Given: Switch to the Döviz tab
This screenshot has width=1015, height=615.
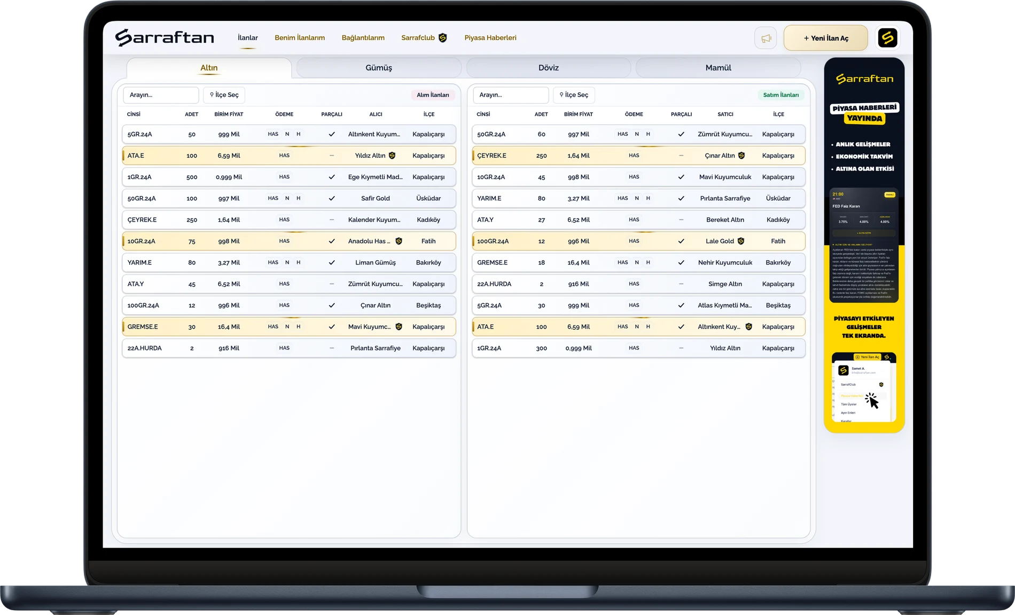Looking at the screenshot, I should (549, 68).
